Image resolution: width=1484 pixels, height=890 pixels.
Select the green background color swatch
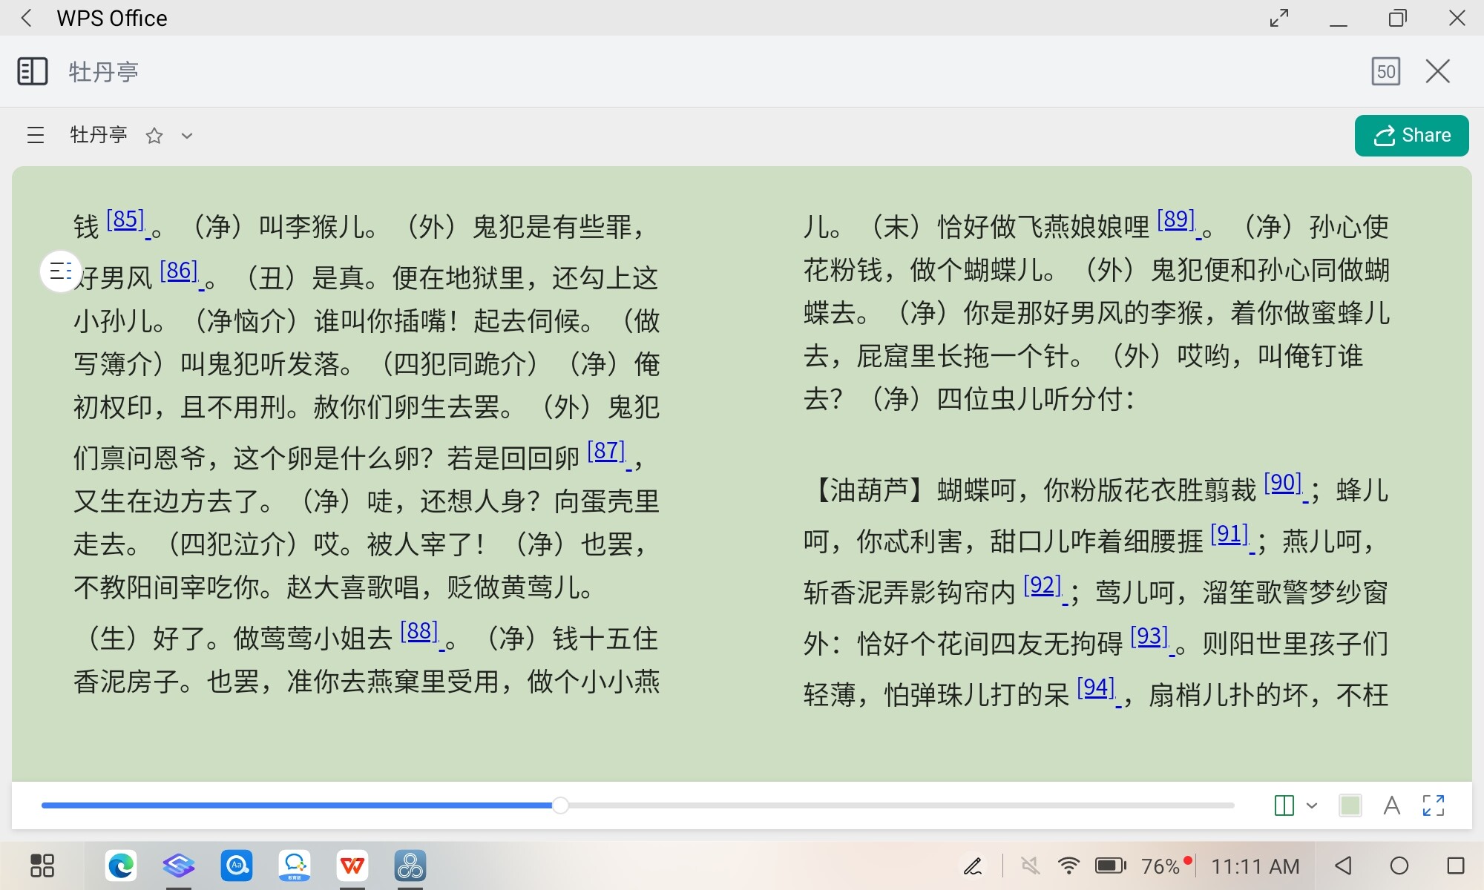pos(1350,805)
